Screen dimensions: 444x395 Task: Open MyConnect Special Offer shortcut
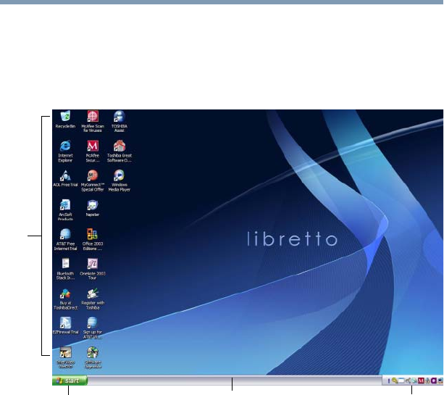(93, 180)
